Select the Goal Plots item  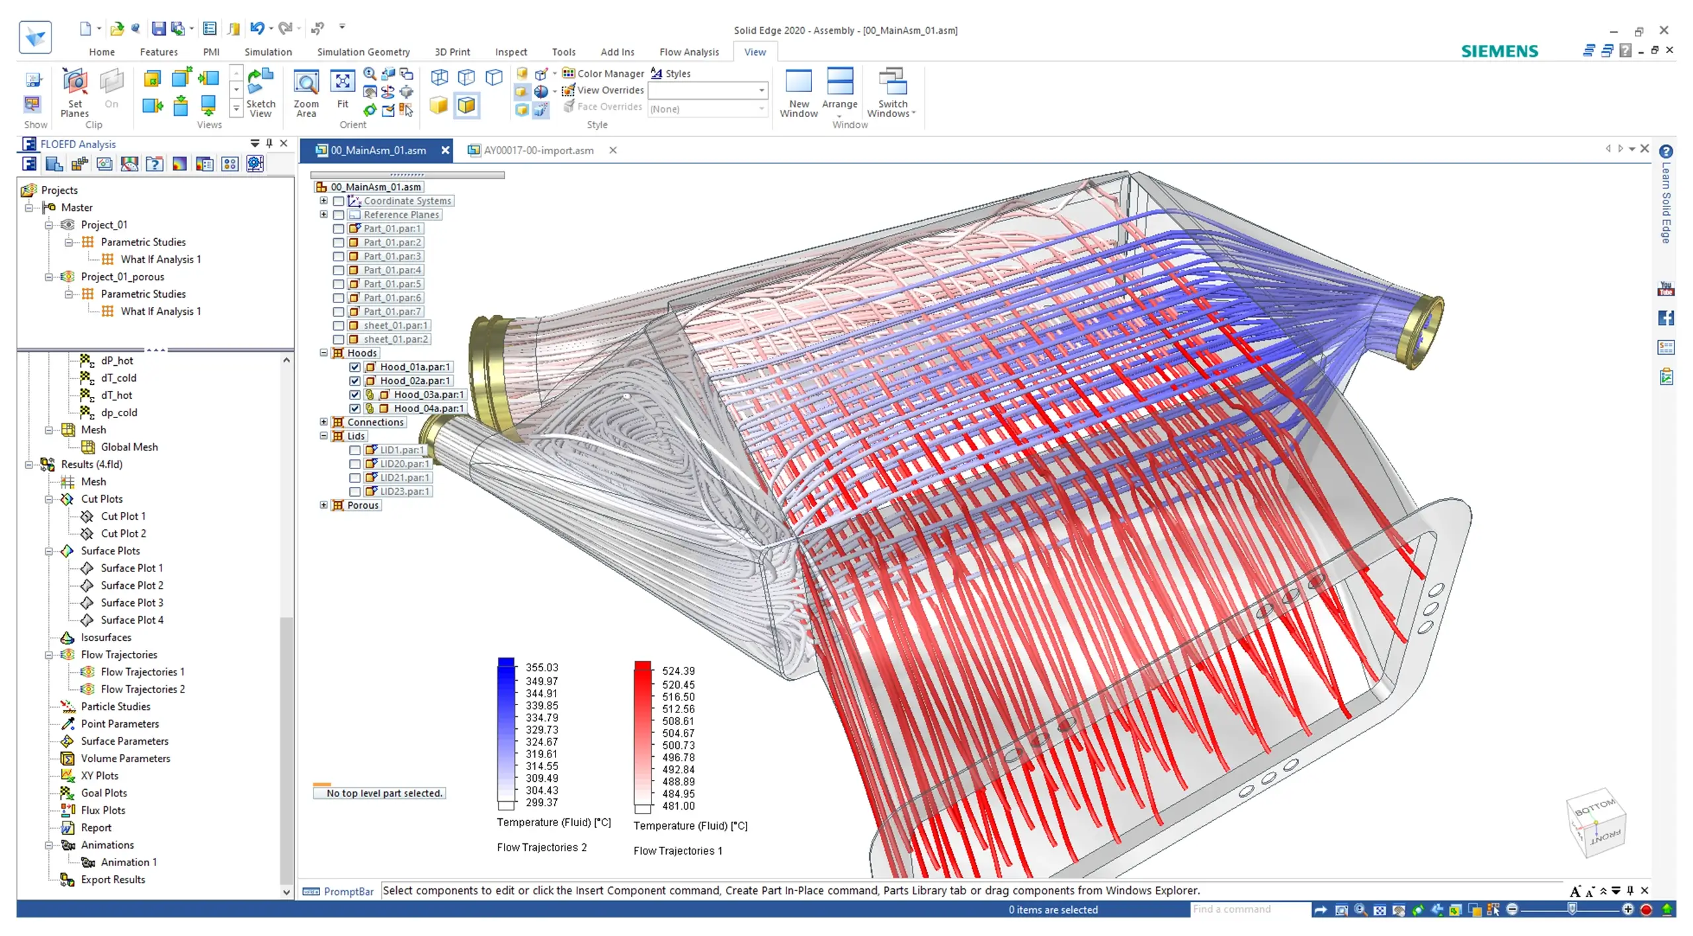(x=104, y=793)
